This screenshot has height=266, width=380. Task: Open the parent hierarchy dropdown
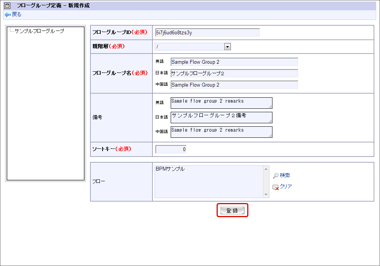point(227,47)
